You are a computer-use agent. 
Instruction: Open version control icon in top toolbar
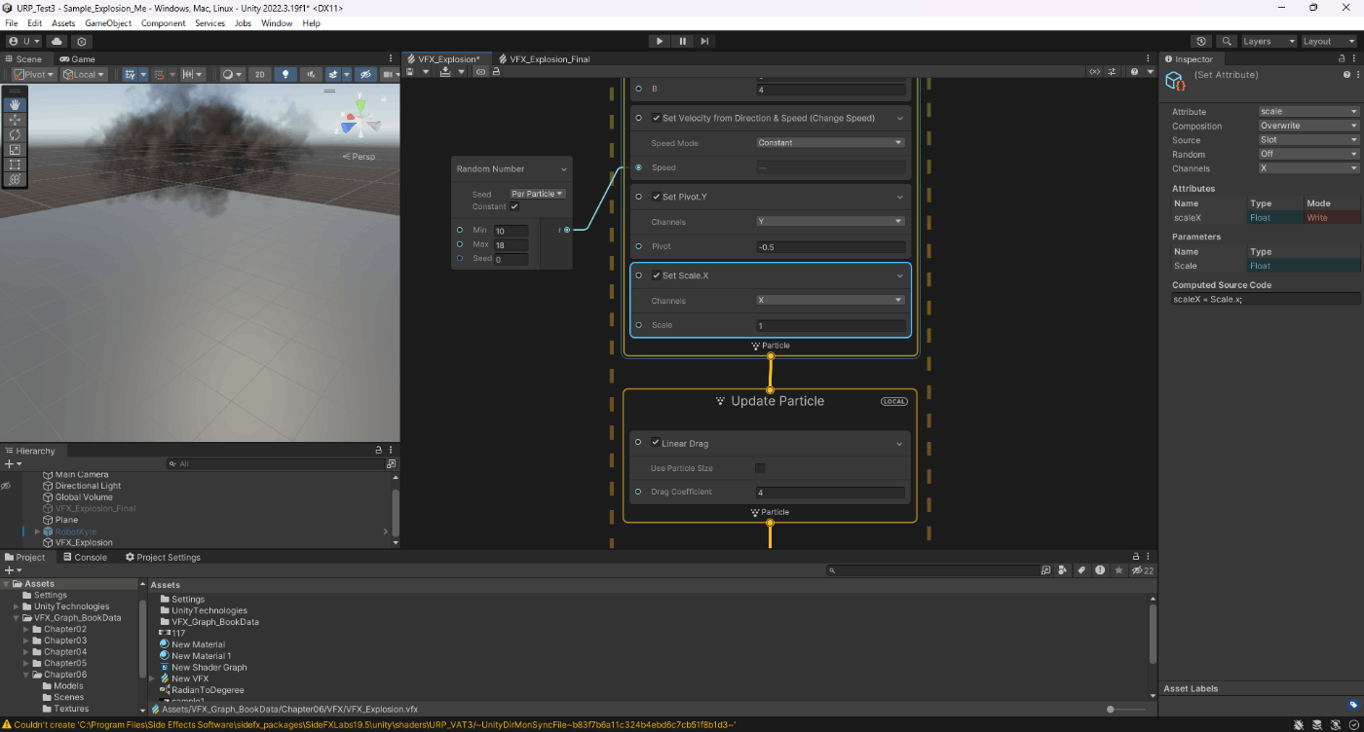[x=82, y=41]
